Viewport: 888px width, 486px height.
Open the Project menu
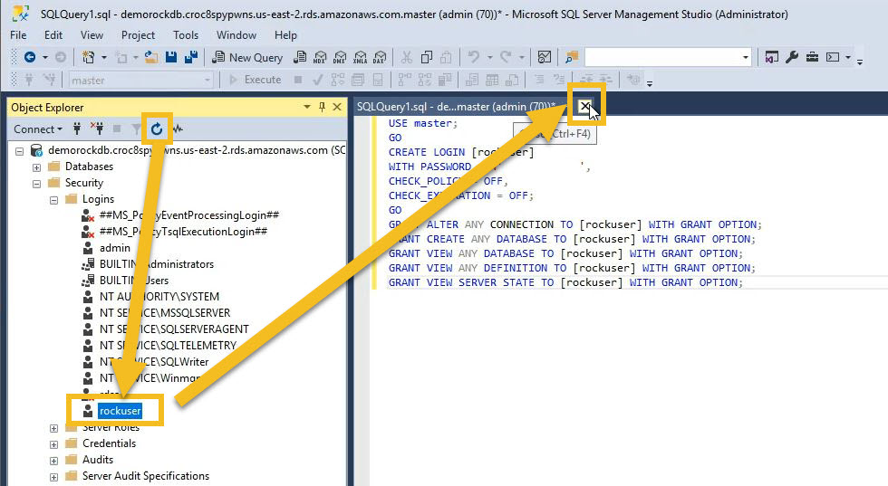138,35
